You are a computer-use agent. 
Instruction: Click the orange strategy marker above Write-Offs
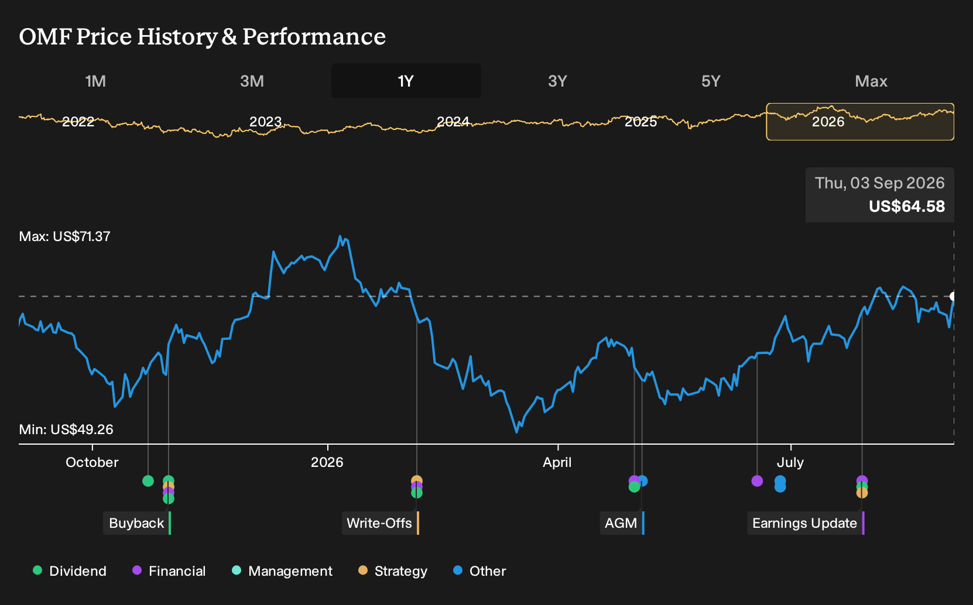417,480
